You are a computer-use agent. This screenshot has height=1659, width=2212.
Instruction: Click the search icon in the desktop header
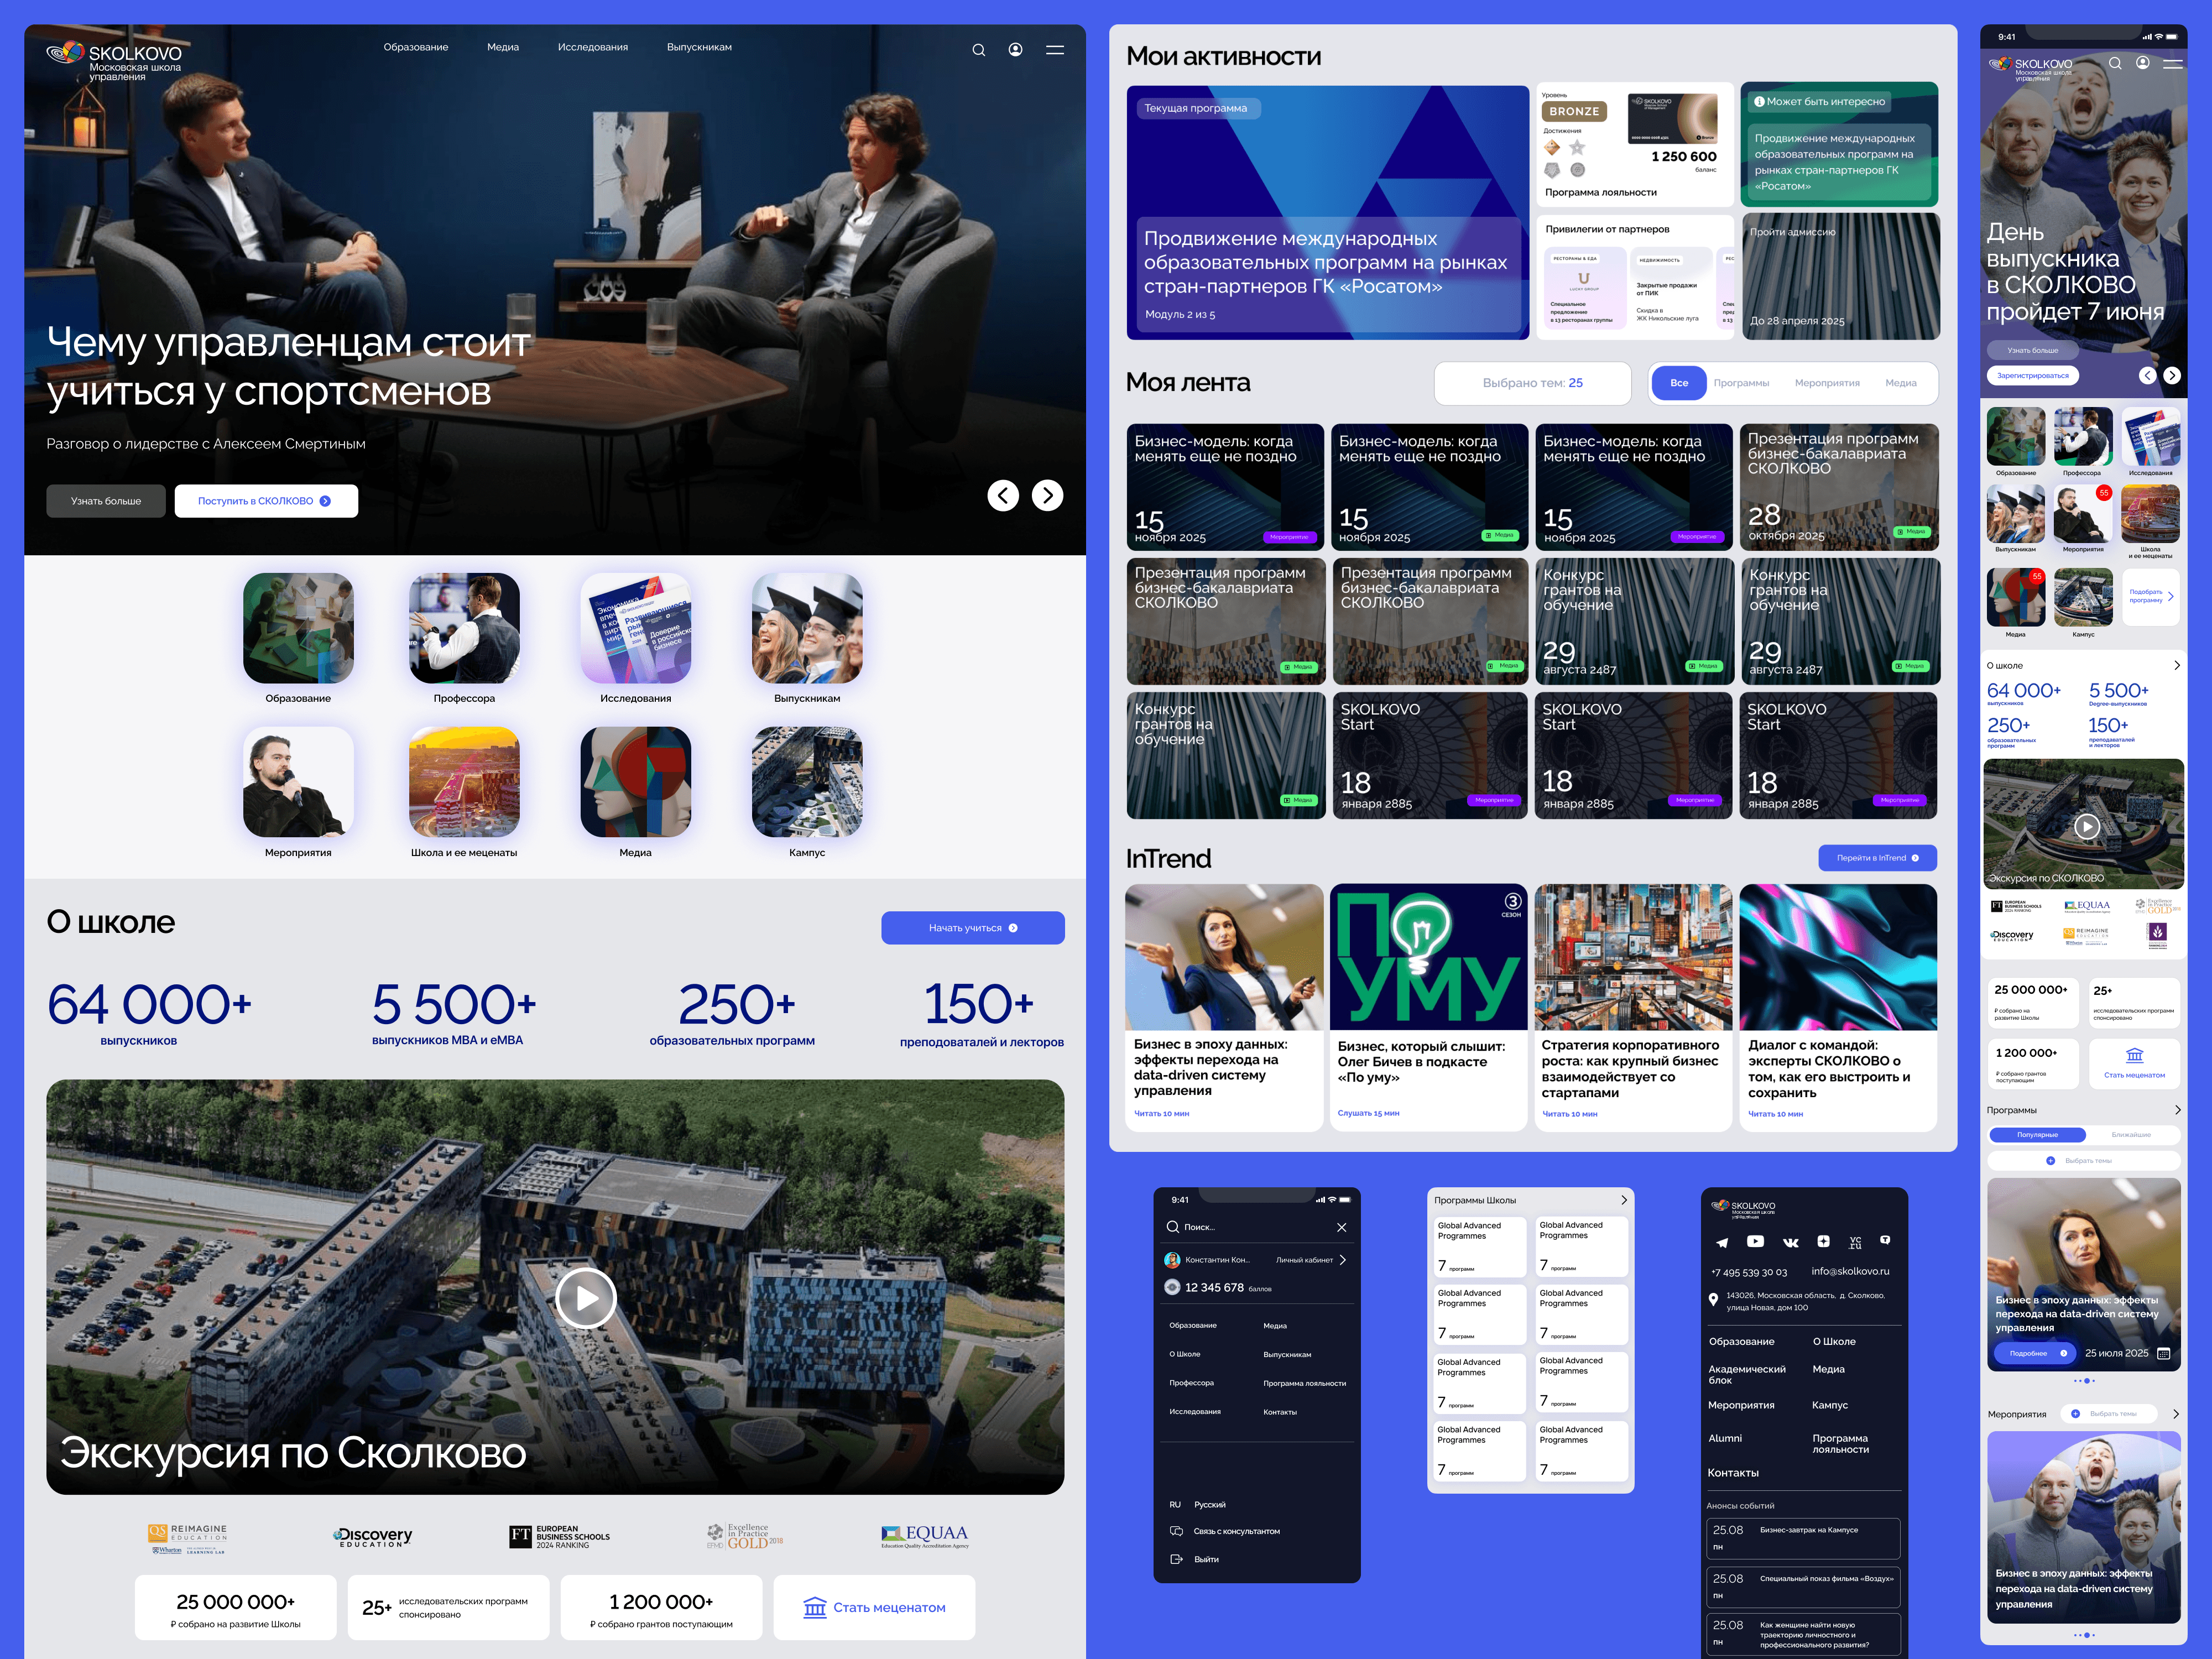[978, 50]
